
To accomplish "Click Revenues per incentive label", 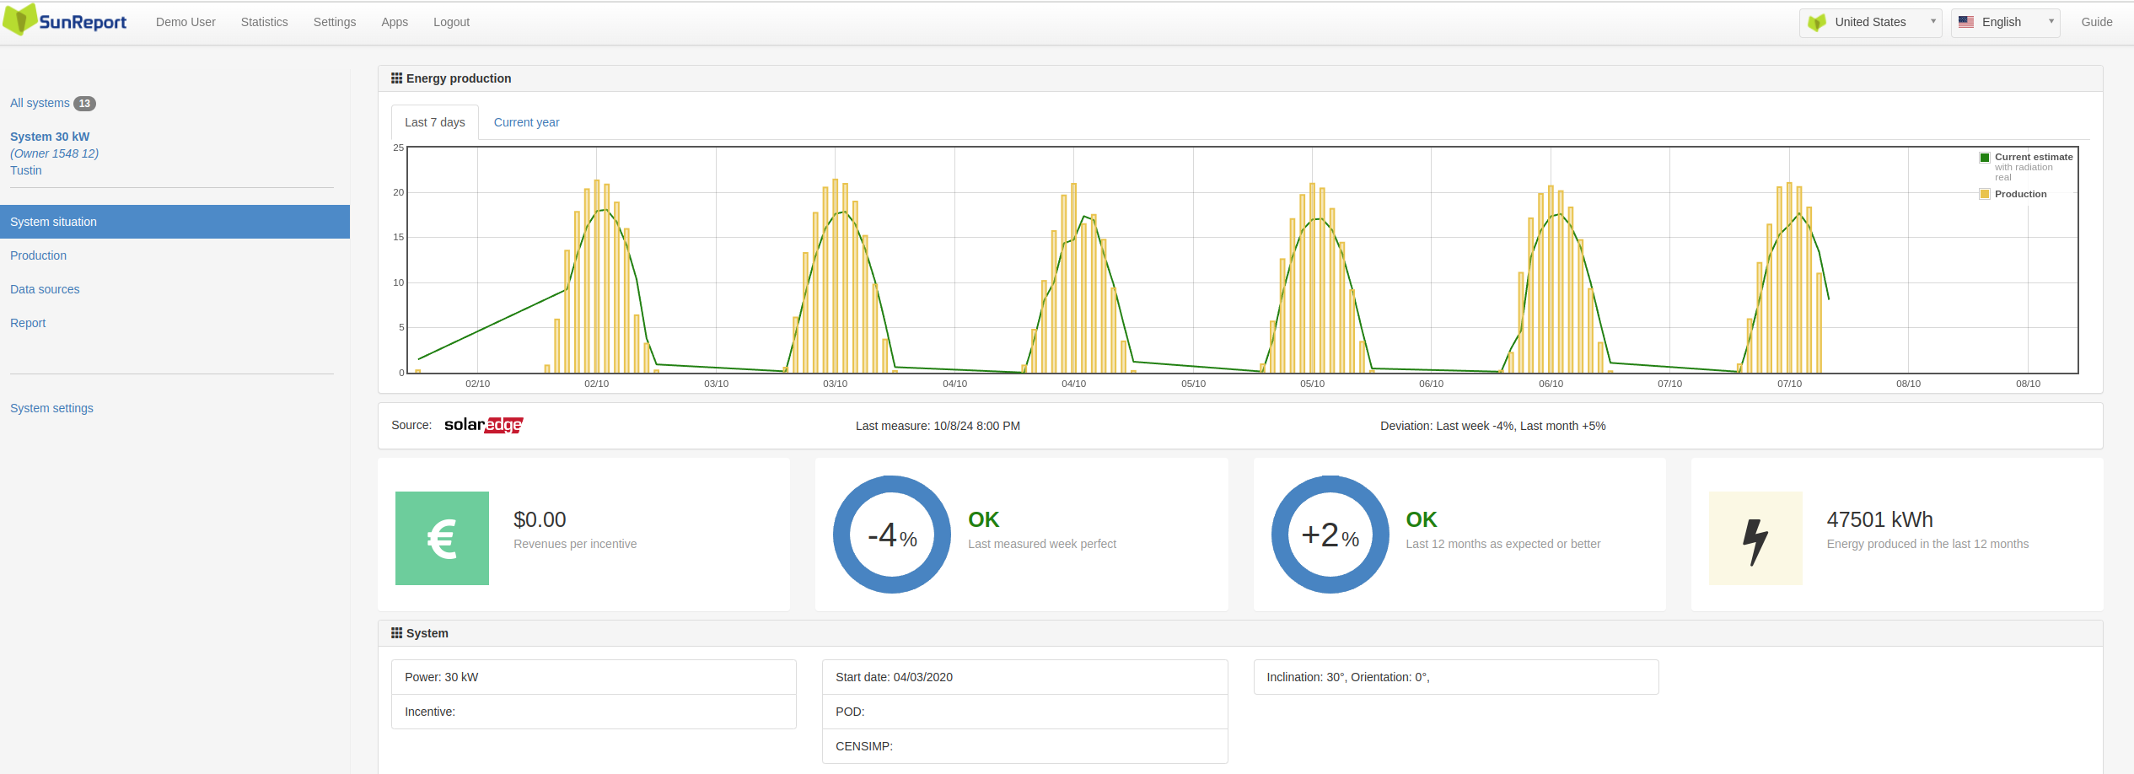I will (x=575, y=544).
